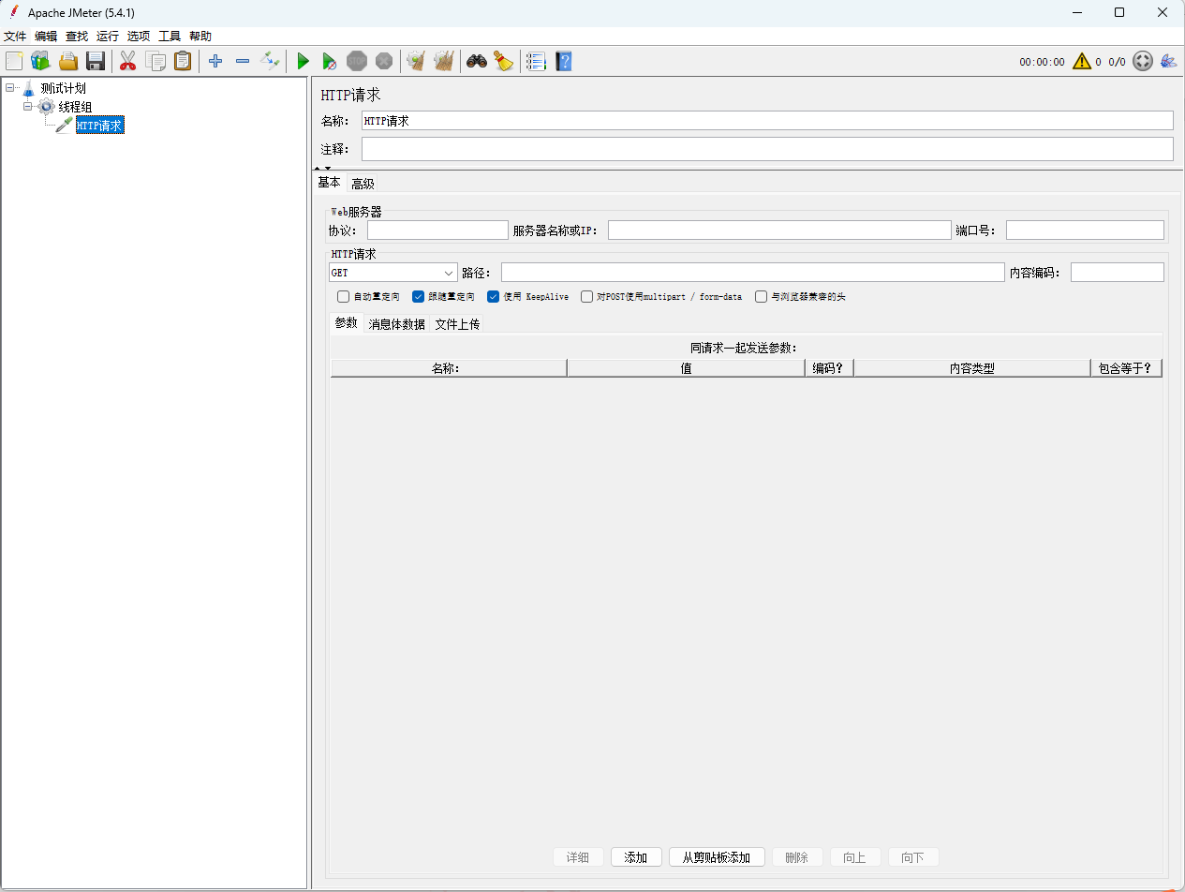The image size is (1185, 892).
Task: Click the Copy icon in toolbar
Action: tap(156, 62)
